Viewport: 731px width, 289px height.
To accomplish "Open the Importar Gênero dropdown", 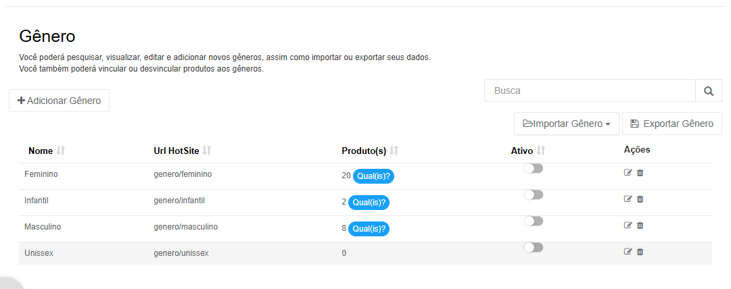I will point(567,124).
